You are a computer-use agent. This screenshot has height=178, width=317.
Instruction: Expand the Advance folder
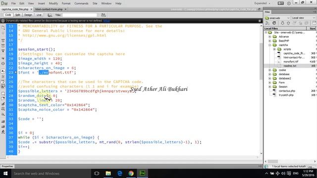tap(269, 37)
